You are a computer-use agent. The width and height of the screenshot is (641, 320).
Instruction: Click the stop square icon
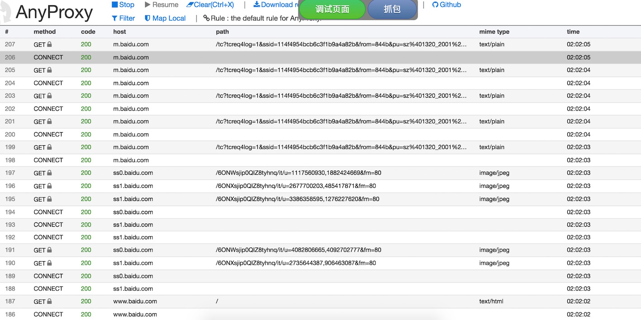[x=114, y=5]
